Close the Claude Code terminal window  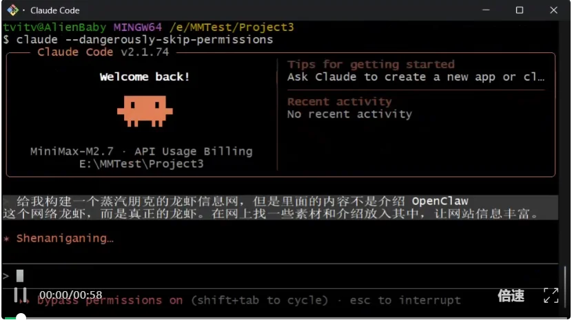pos(553,10)
